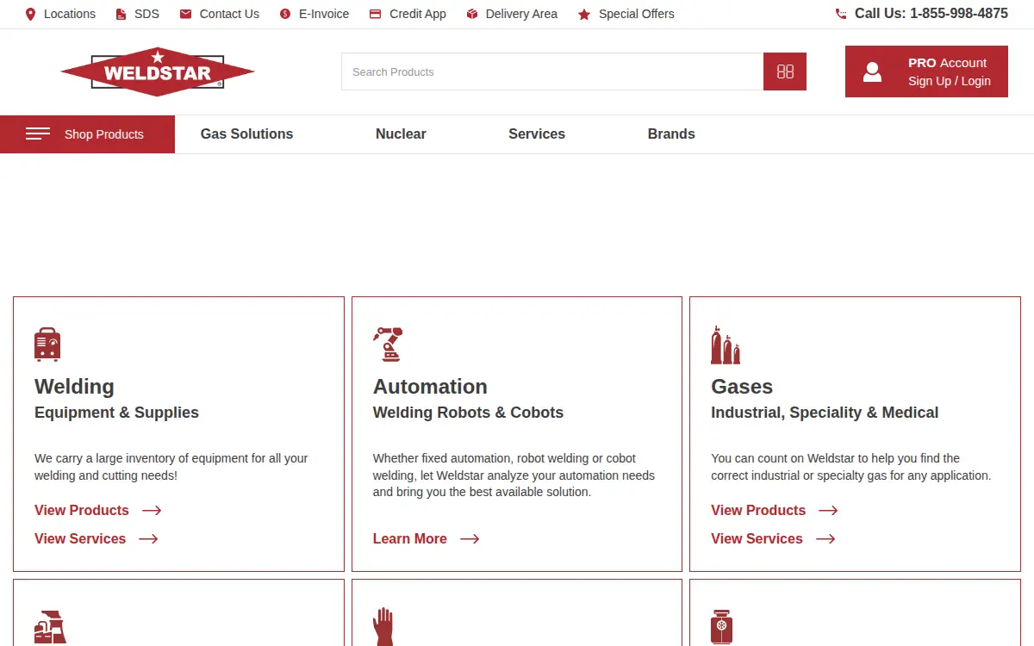The height and width of the screenshot is (646, 1034).
Task: Open the SDS link
Action: [x=146, y=14]
